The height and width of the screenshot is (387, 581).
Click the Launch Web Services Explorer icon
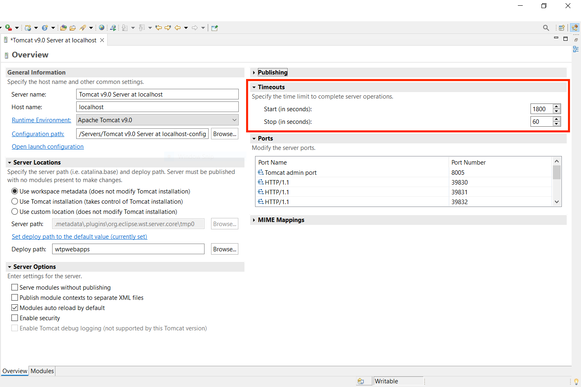coord(113,28)
